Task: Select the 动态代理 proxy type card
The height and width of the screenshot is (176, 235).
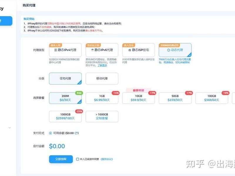Action: pyautogui.click(x=175, y=50)
